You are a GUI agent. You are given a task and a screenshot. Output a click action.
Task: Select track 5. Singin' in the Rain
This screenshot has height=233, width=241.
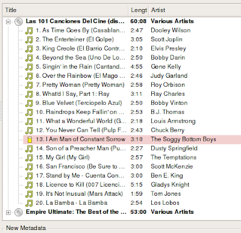(x=80, y=67)
